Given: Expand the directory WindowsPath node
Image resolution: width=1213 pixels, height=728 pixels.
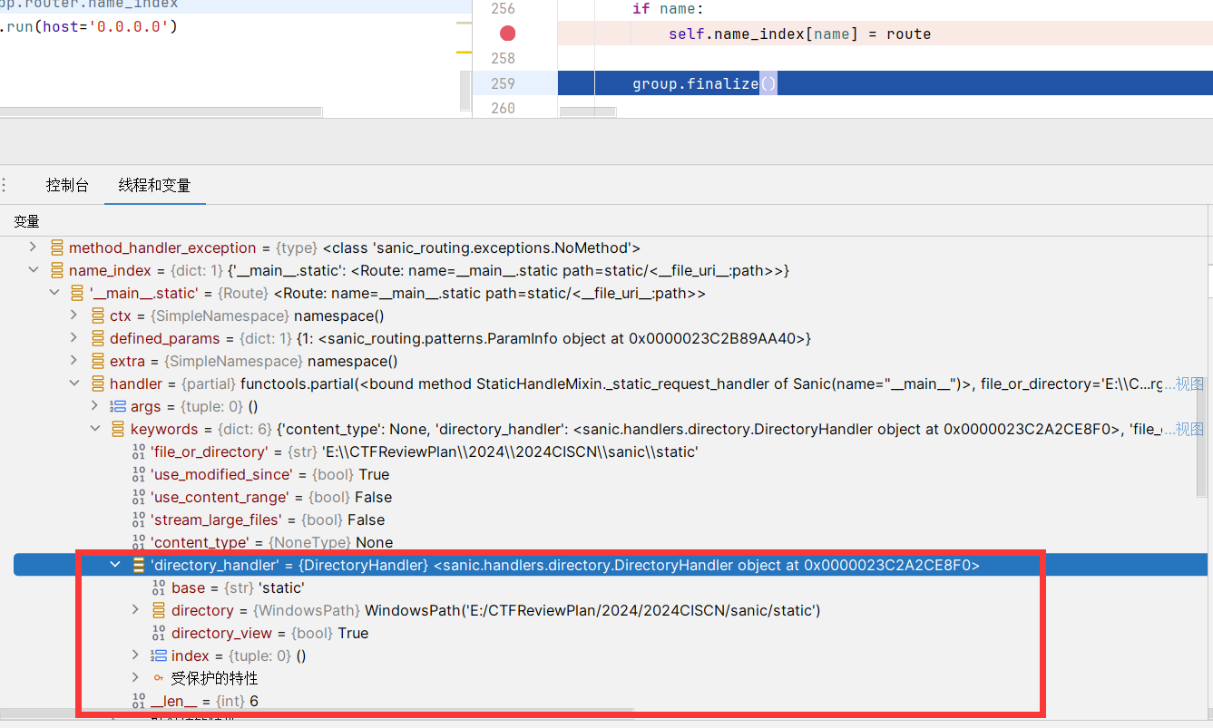Looking at the screenshot, I should 136,610.
